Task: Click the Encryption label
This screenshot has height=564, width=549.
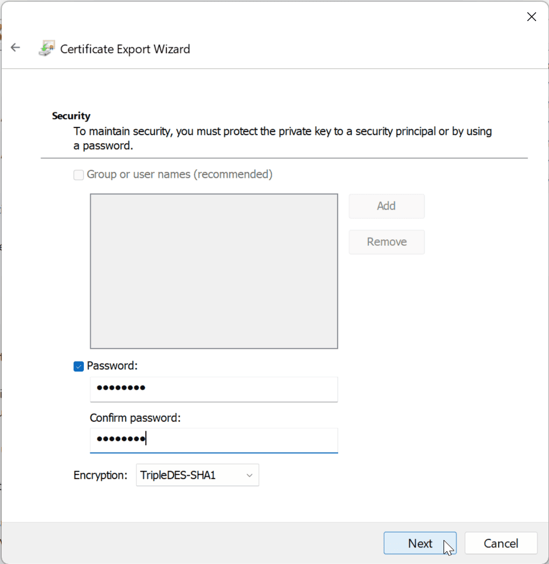Action: pyautogui.click(x=100, y=476)
